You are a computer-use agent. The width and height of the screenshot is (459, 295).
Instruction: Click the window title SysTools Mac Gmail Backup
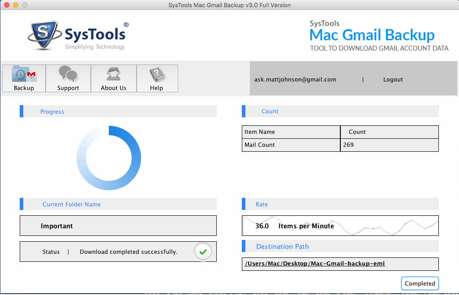tap(229, 5)
